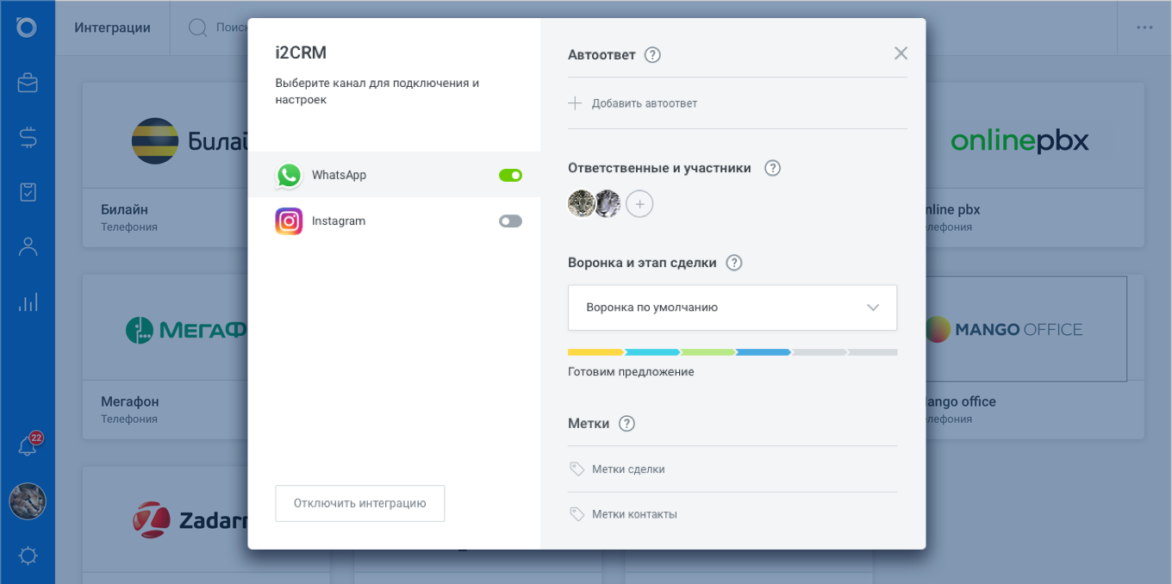Click the tag icon beside Метки контакты
This screenshot has height=584, width=1172.
(x=577, y=514)
